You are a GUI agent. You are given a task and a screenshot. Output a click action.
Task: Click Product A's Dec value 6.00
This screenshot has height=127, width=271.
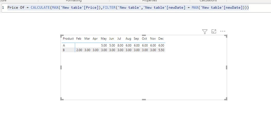pos(161,45)
